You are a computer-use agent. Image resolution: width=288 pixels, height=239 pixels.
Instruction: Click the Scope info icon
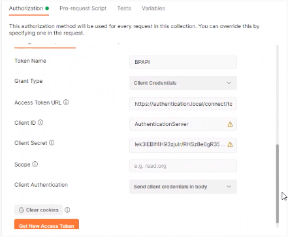[x=35, y=164]
